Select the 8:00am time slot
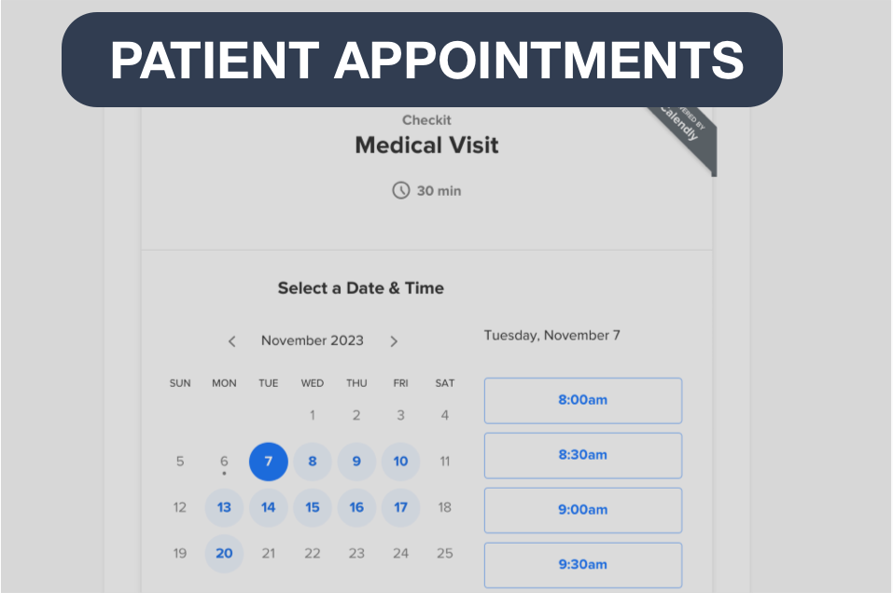The height and width of the screenshot is (593, 893). coord(582,400)
